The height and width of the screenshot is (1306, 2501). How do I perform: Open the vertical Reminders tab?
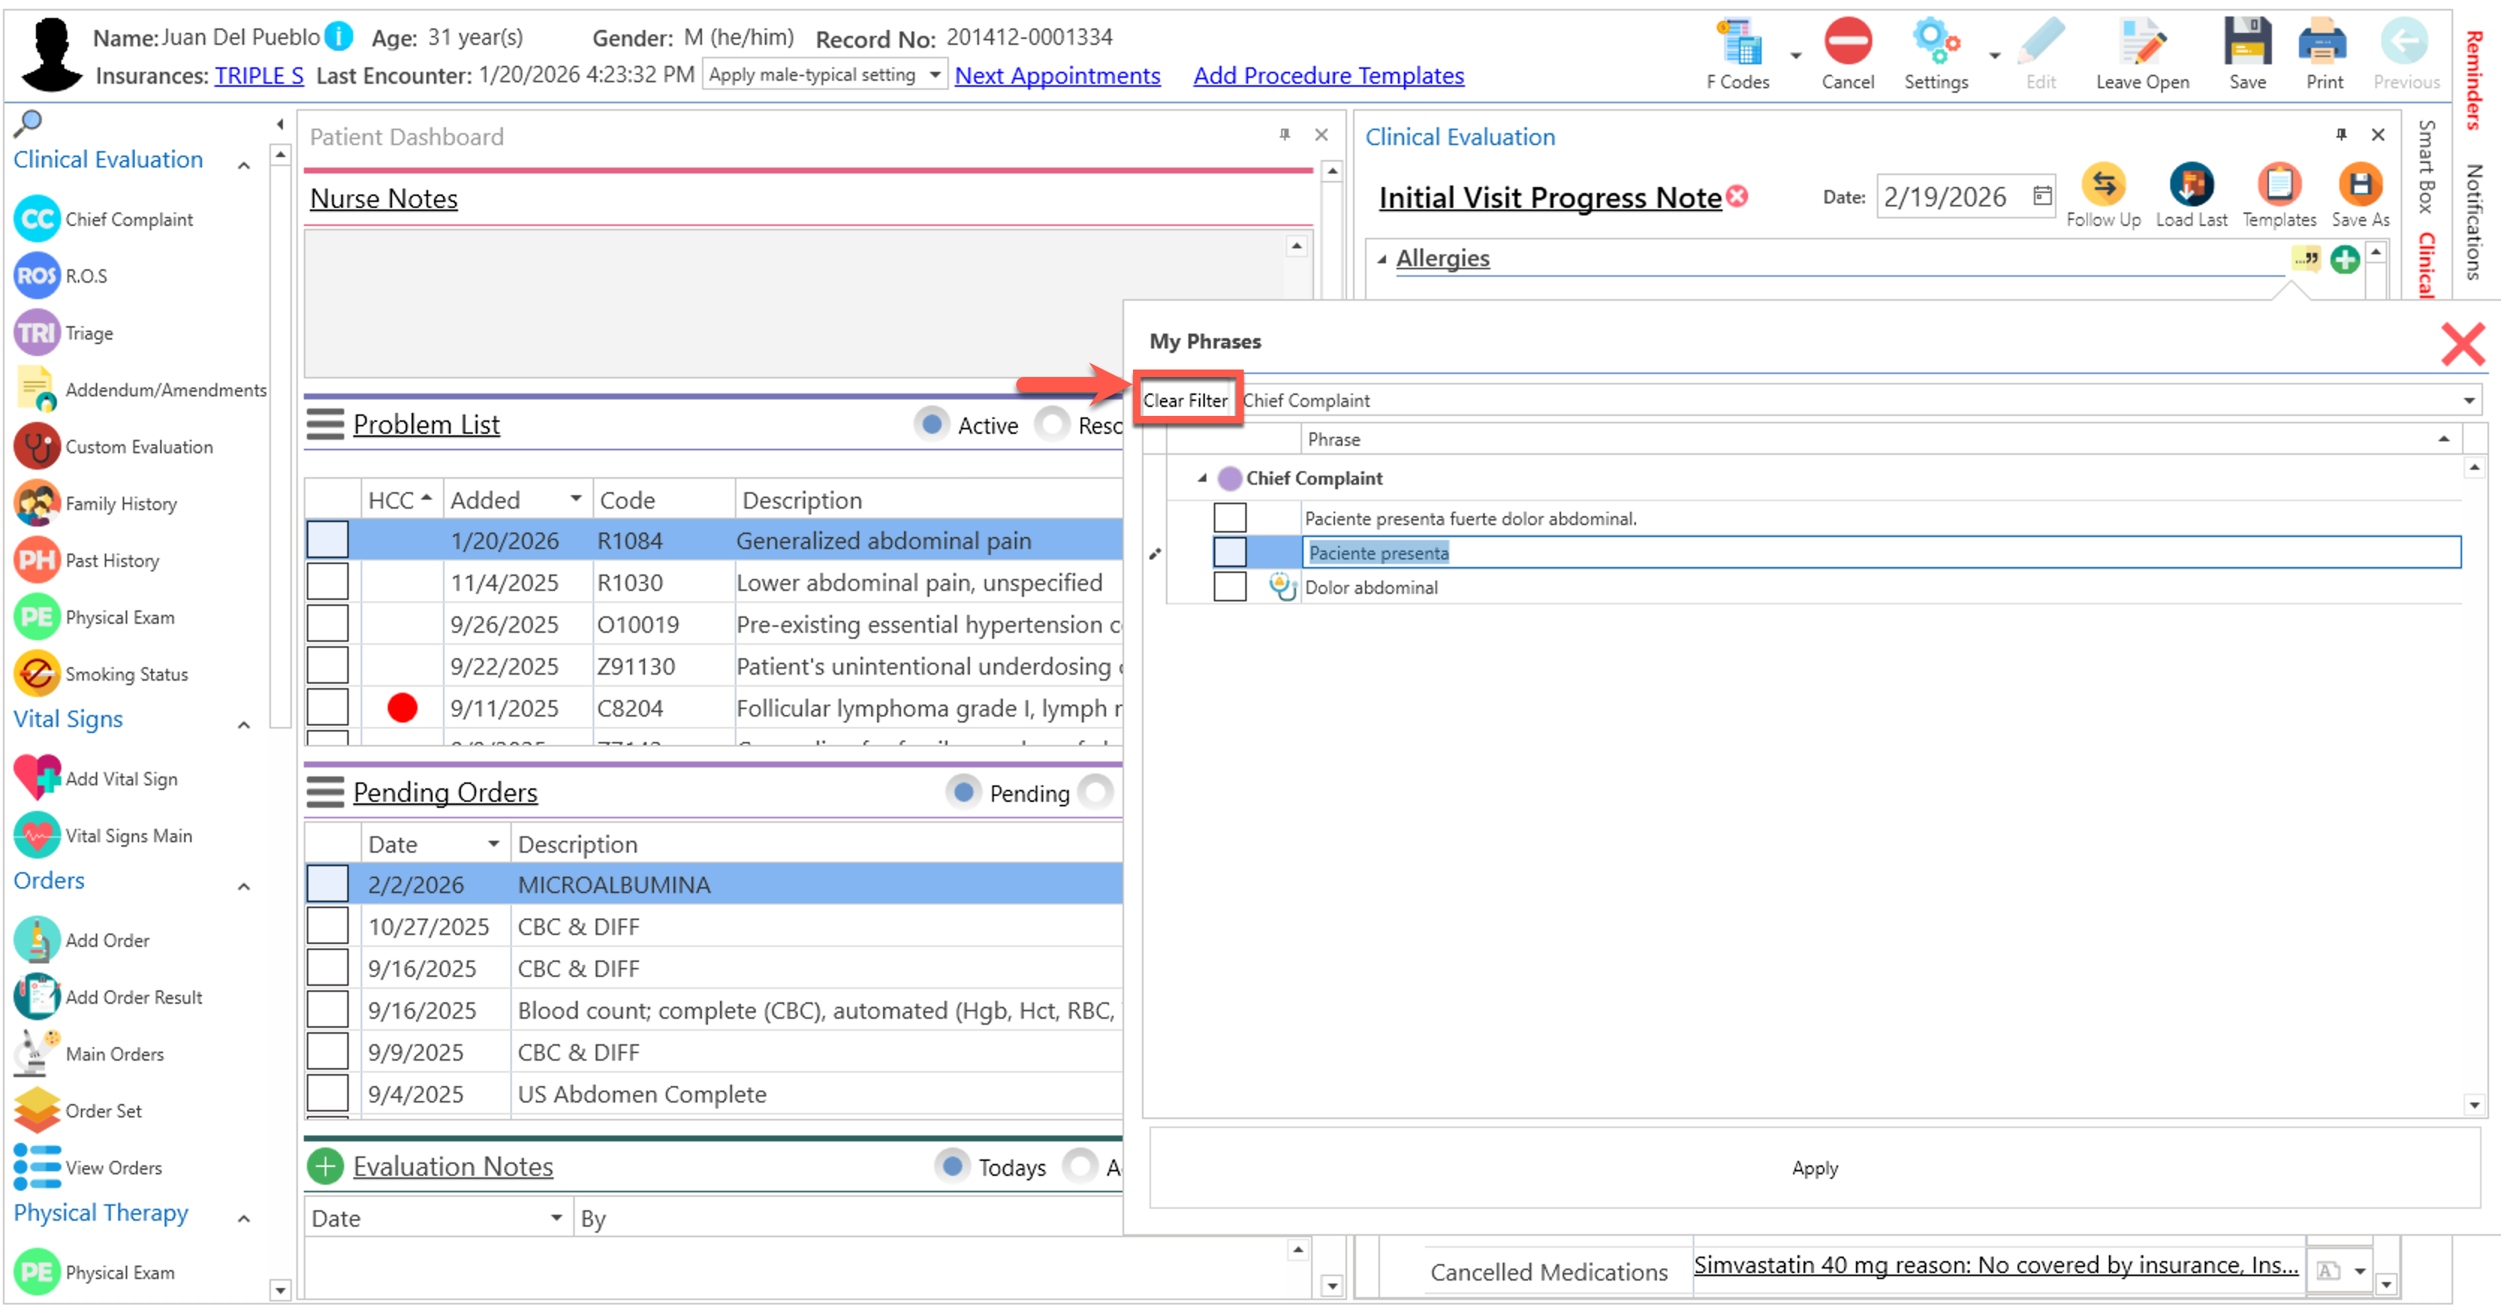2474,79
